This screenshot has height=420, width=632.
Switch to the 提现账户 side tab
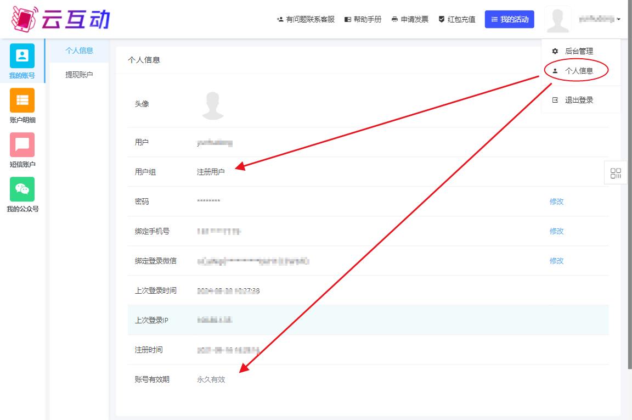pos(79,75)
